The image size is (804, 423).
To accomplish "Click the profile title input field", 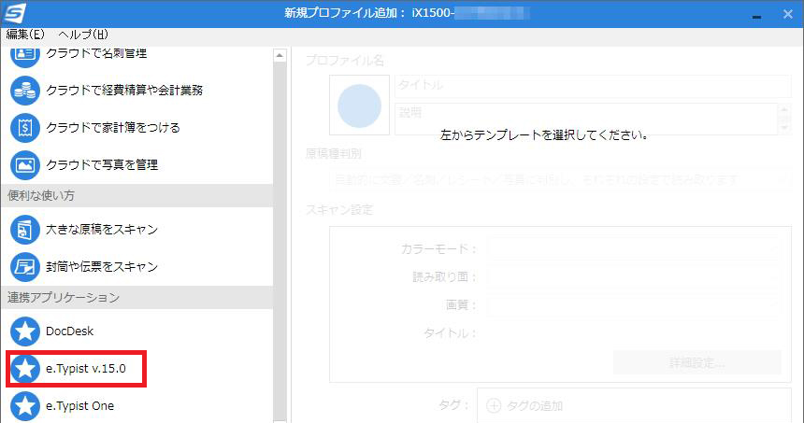I will point(593,86).
